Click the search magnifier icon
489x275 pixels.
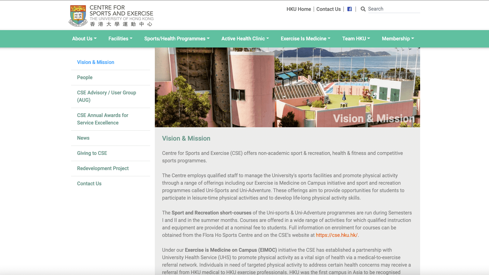[x=363, y=9]
